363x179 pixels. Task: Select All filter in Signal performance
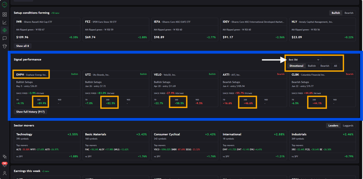point(335,66)
